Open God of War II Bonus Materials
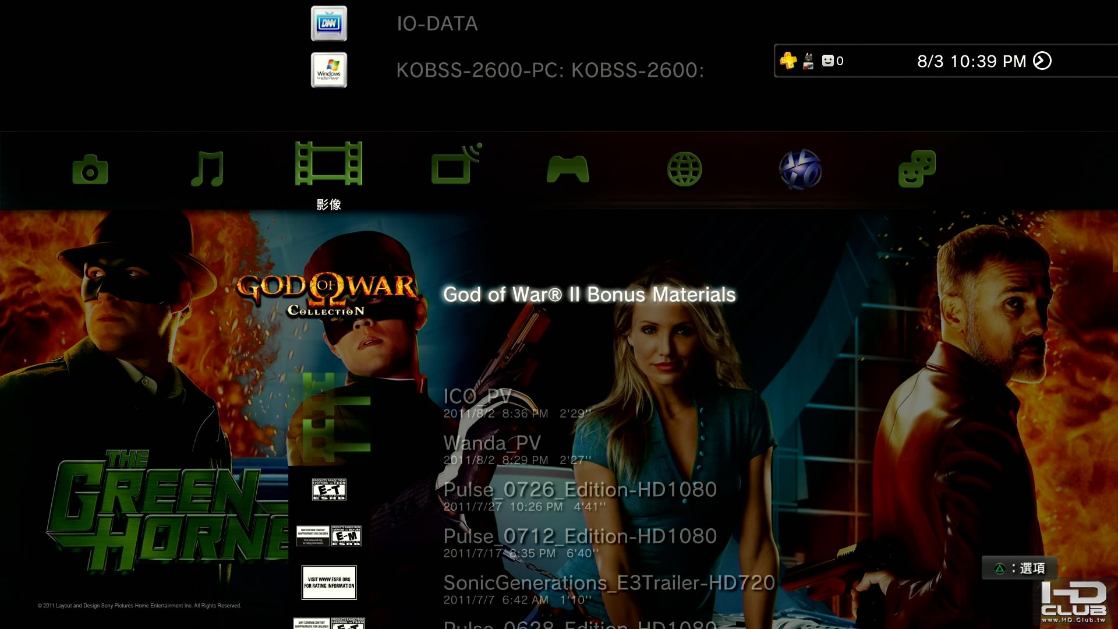The image size is (1118, 629). point(589,295)
